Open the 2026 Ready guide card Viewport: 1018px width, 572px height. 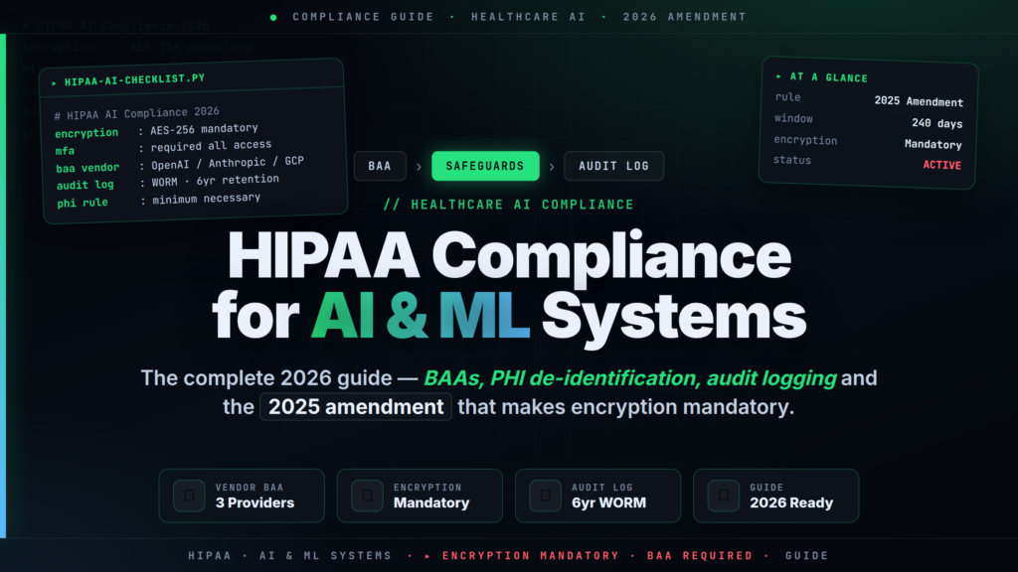(775, 496)
